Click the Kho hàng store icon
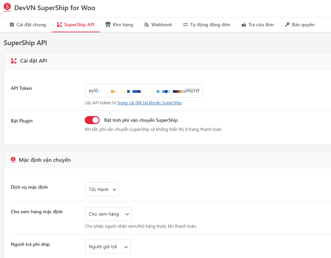Image resolution: width=331 pixels, height=258 pixels. 108,25
